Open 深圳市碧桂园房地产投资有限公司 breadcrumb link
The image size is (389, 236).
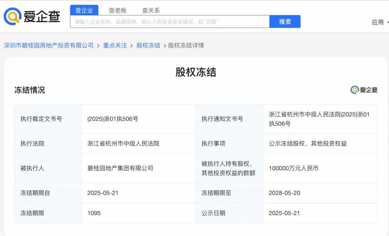pyautogui.click(x=49, y=45)
